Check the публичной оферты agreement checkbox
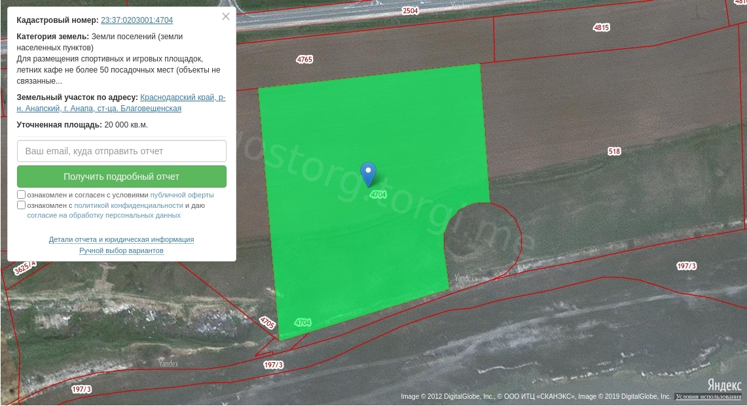Viewport: 747px width, 406px height. [x=22, y=195]
